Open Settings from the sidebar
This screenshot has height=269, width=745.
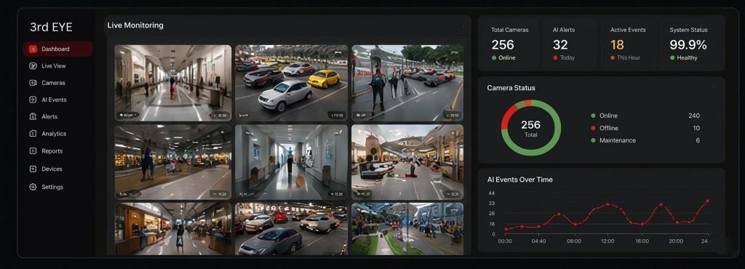tap(46, 187)
